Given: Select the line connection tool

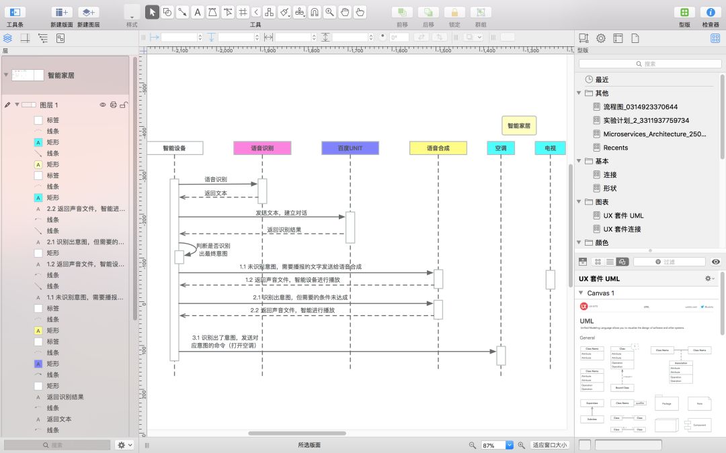Looking at the screenshot, I should click(182, 13).
